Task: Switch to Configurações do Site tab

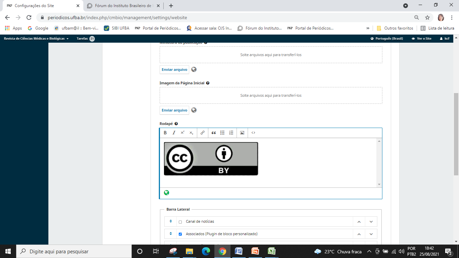Action: point(43,6)
